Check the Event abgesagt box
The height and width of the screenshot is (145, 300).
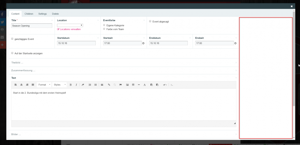pos(150,21)
